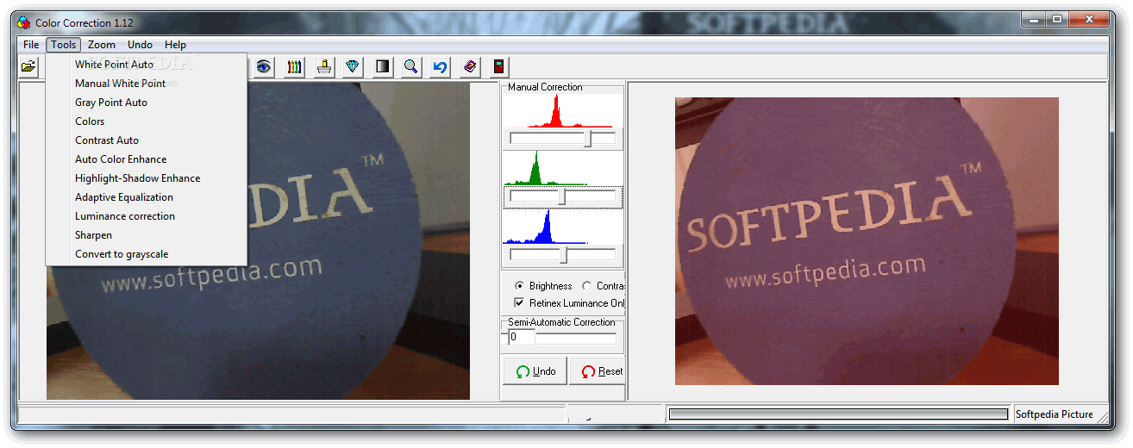
Task: Open the Undo menu
Action: [140, 45]
